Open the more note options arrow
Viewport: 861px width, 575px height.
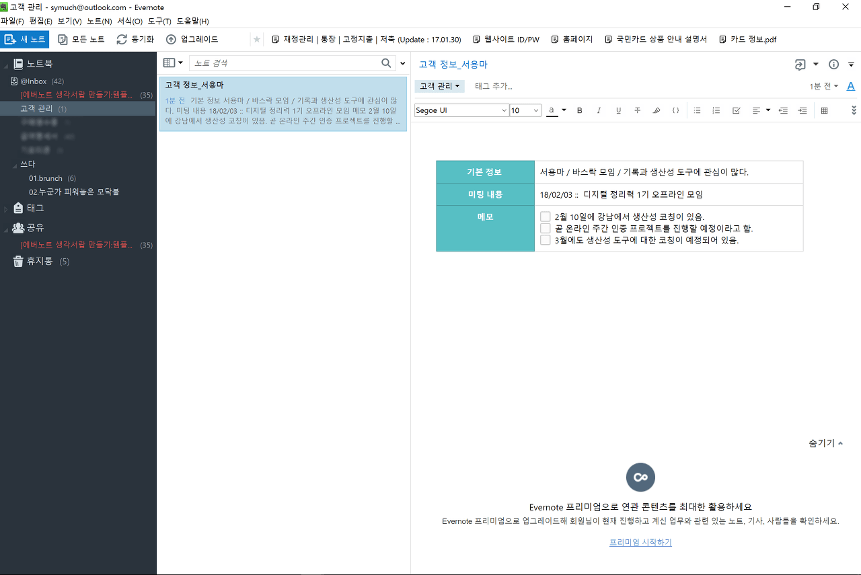pos(851,65)
